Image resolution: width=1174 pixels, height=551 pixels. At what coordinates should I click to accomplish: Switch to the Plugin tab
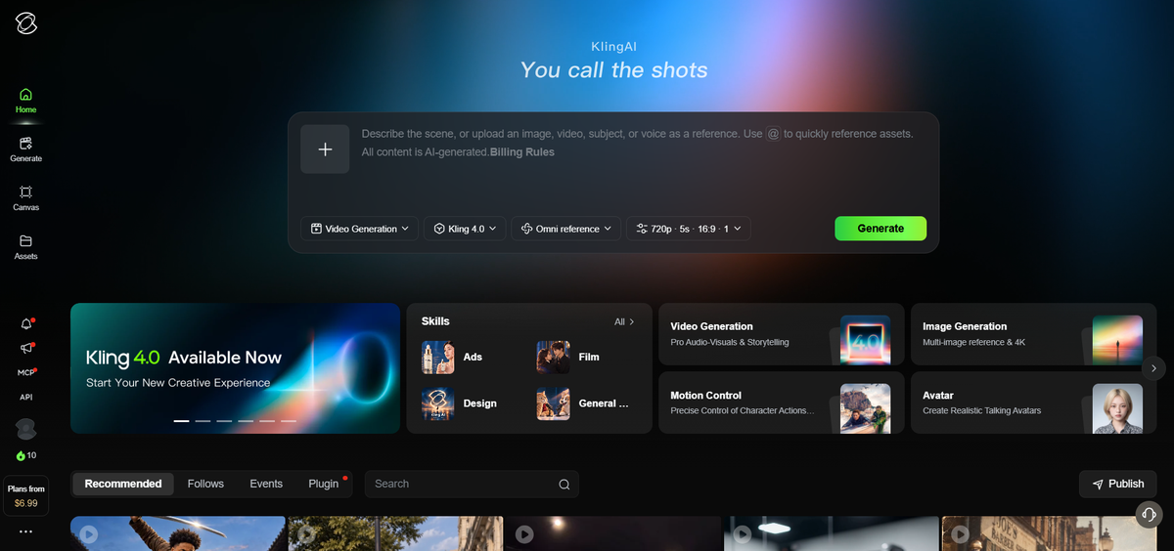(x=324, y=484)
